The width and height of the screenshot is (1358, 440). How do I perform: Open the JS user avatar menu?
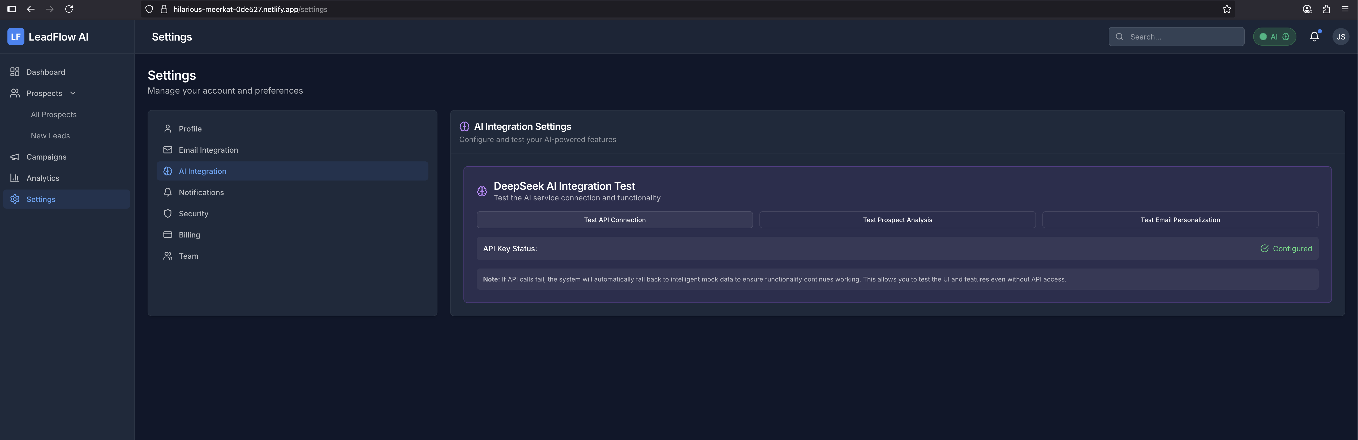tap(1340, 37)
